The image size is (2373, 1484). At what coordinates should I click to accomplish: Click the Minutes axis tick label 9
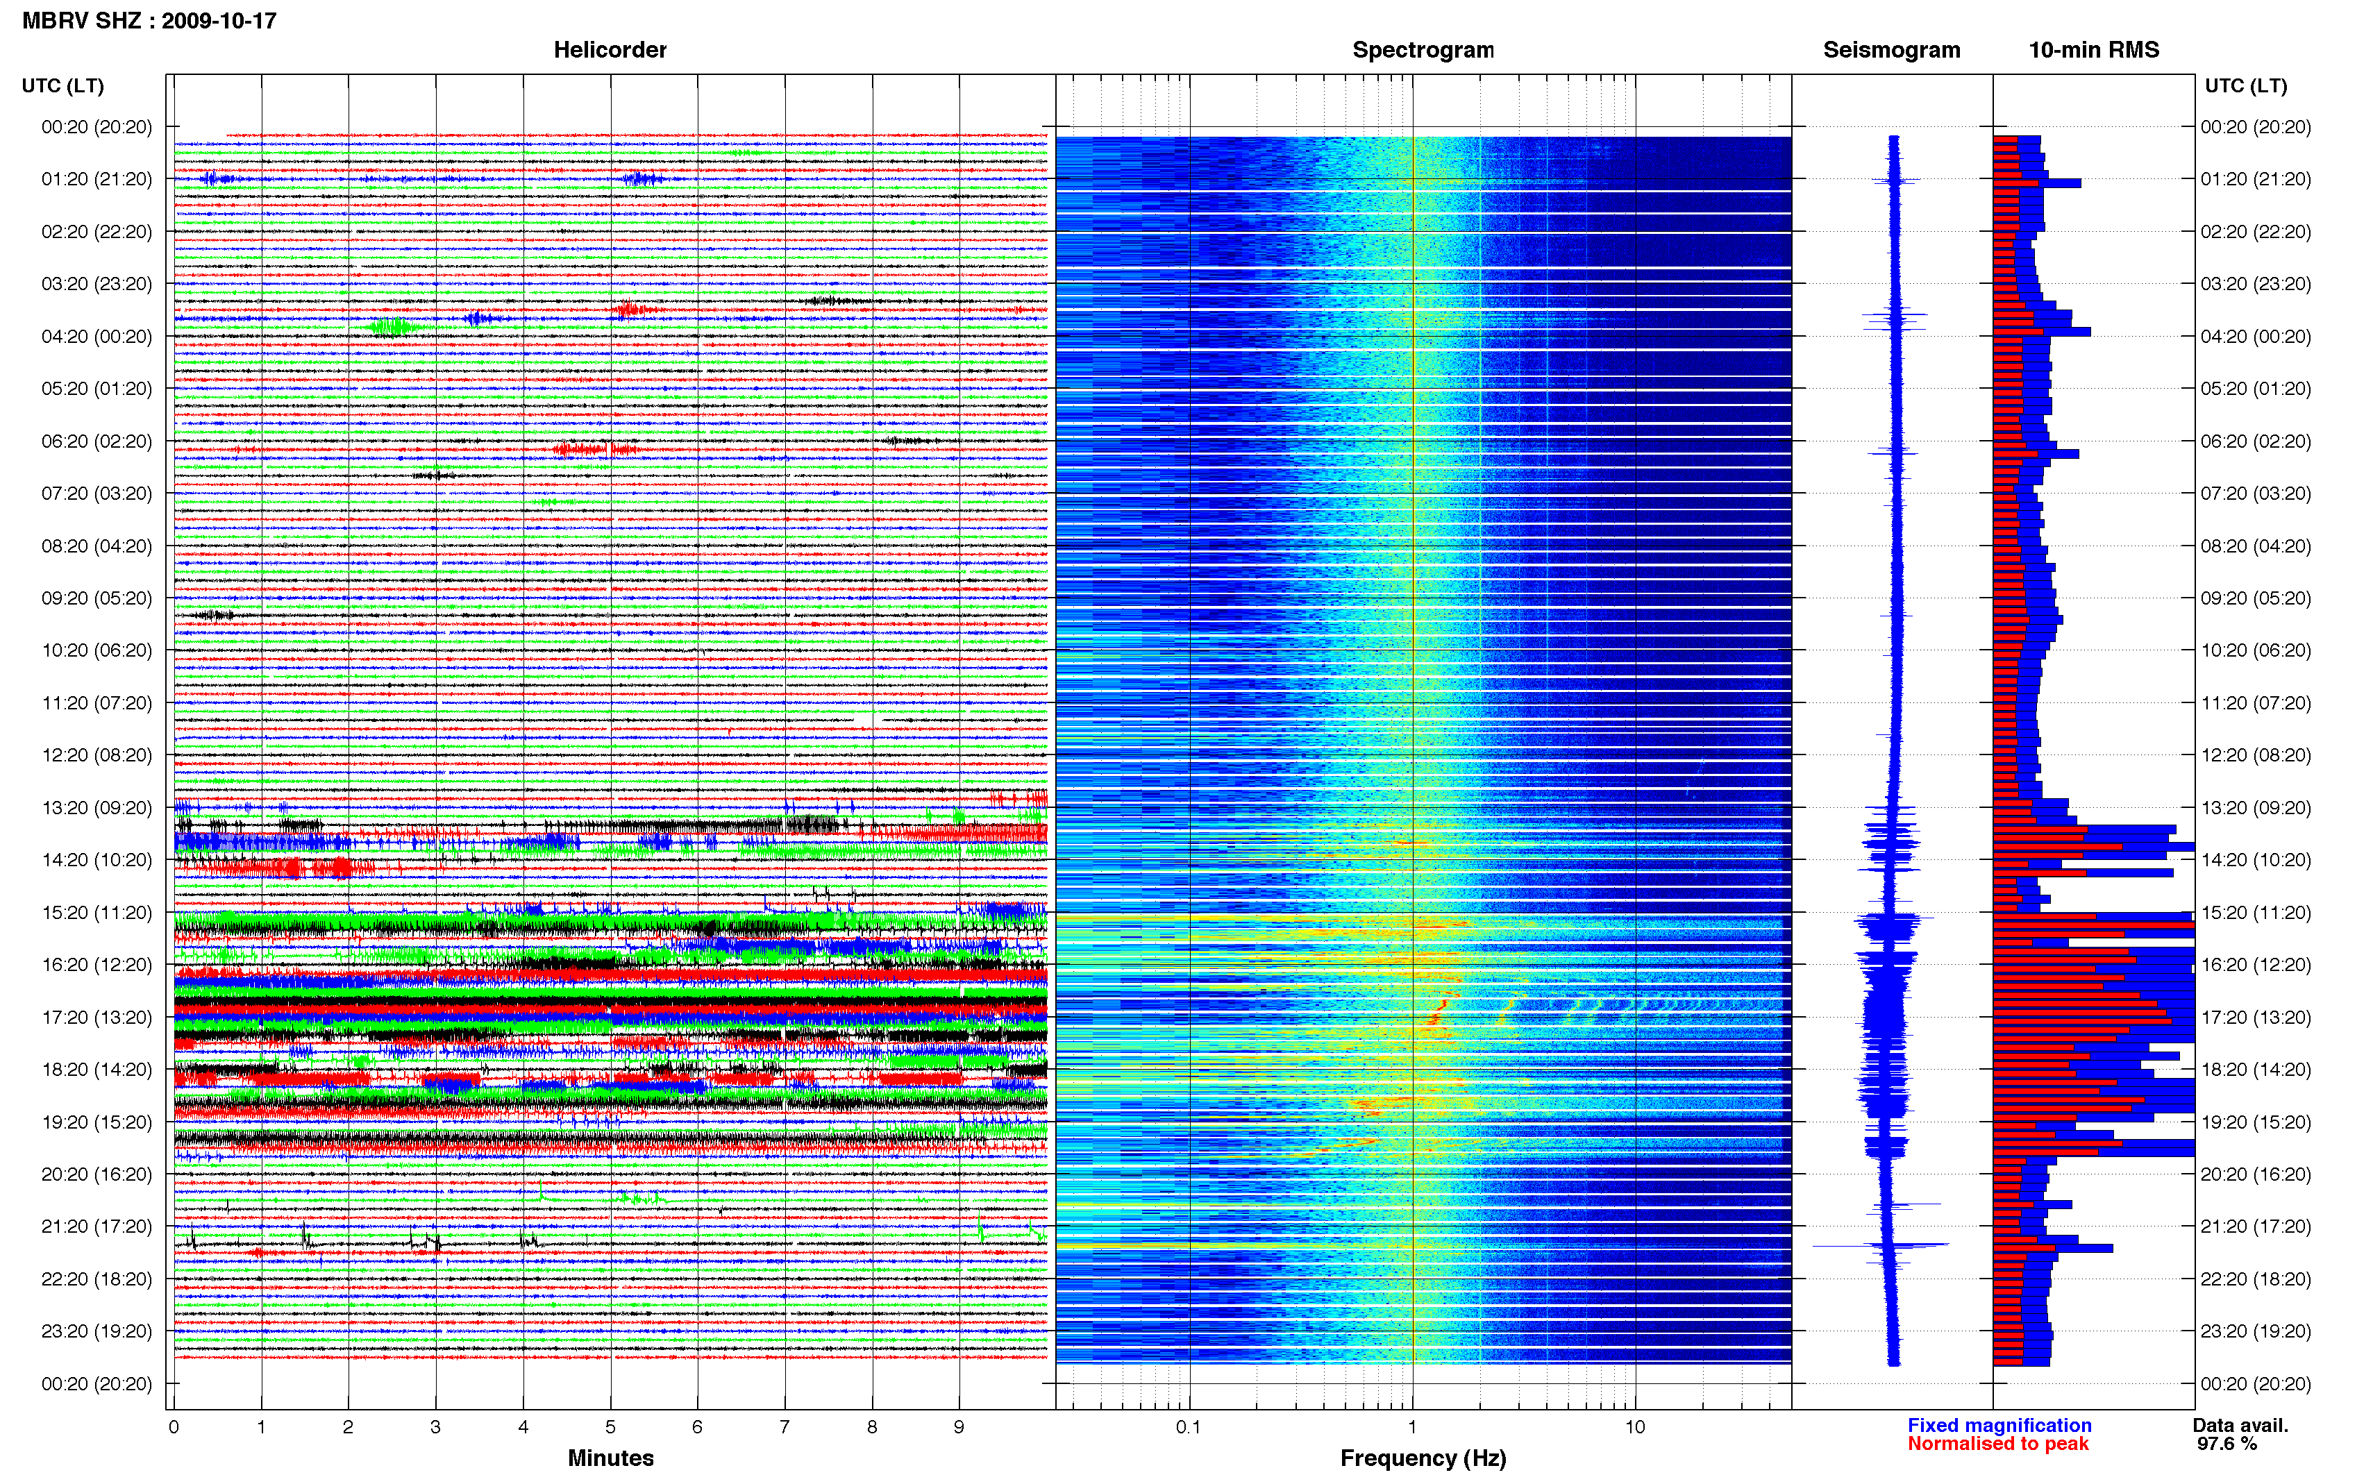click(959, 1427)
